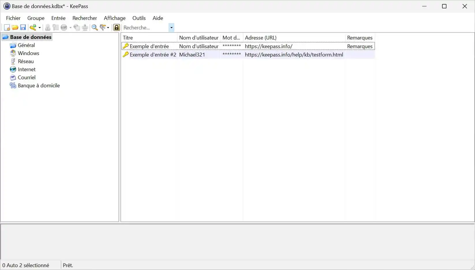The height and width of the screenshot is (270, 475).
Task: Focus the Recherche quick search field
Action: coord(145,28)
